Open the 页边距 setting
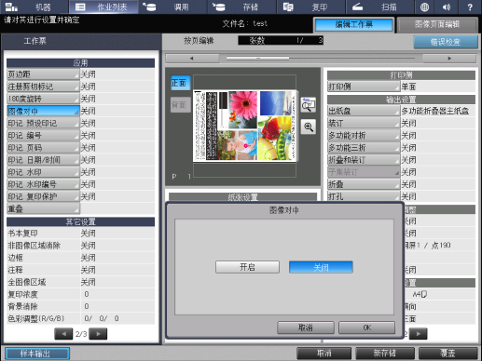This screenshot has width=482, height=361. click(43, 74)
